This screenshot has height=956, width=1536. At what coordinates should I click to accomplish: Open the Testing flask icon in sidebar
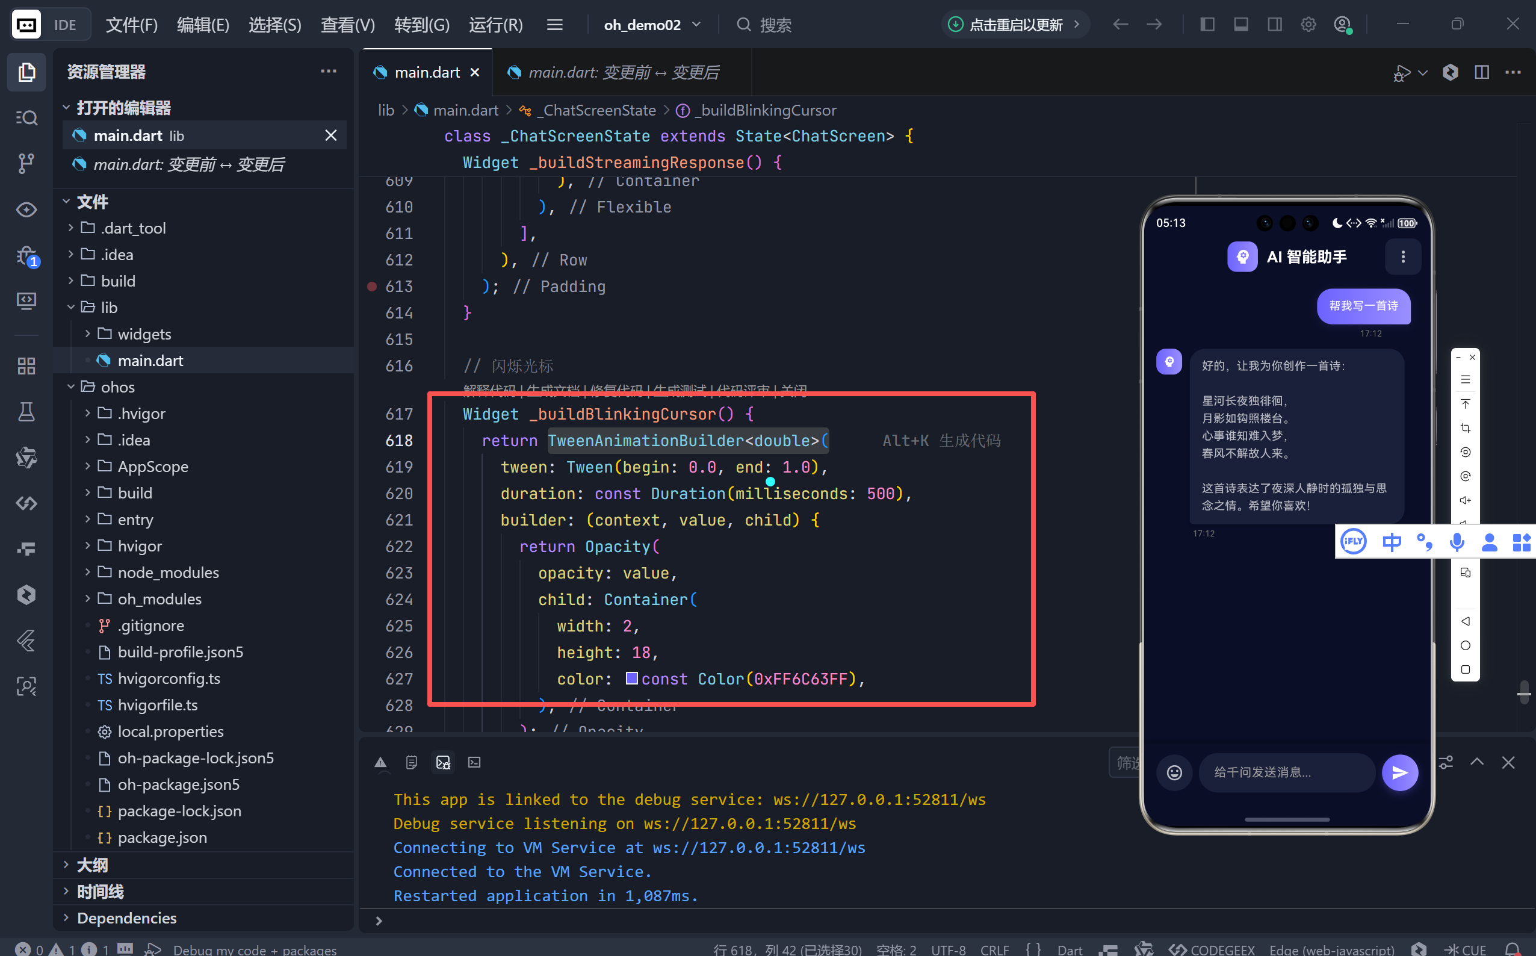point(26,412)
